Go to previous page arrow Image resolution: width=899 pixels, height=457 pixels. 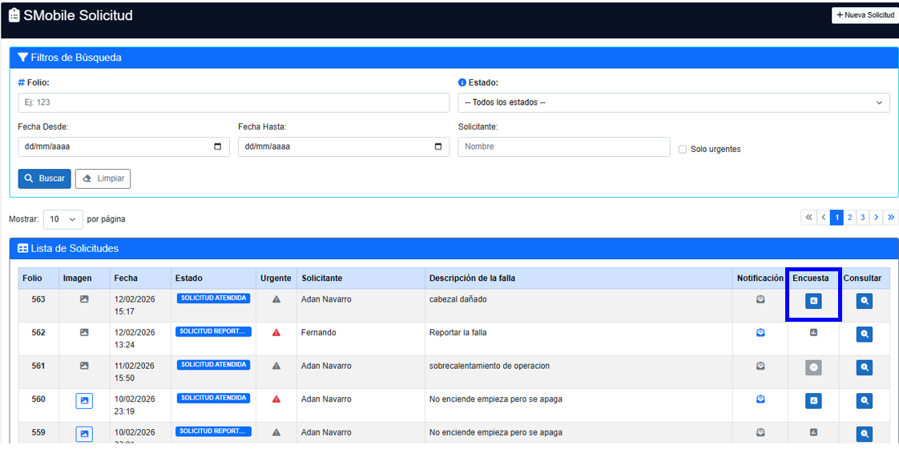pos(824,218)
